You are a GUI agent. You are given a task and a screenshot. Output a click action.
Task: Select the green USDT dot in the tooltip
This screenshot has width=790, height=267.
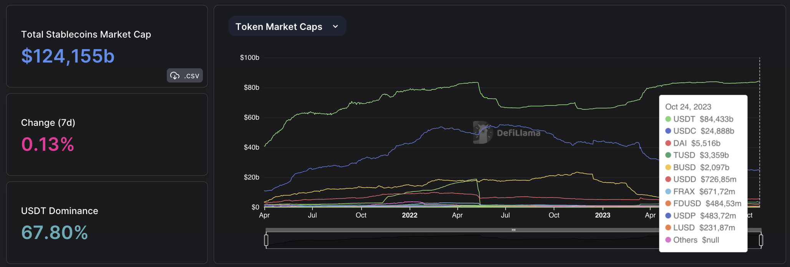pos(668,119)
